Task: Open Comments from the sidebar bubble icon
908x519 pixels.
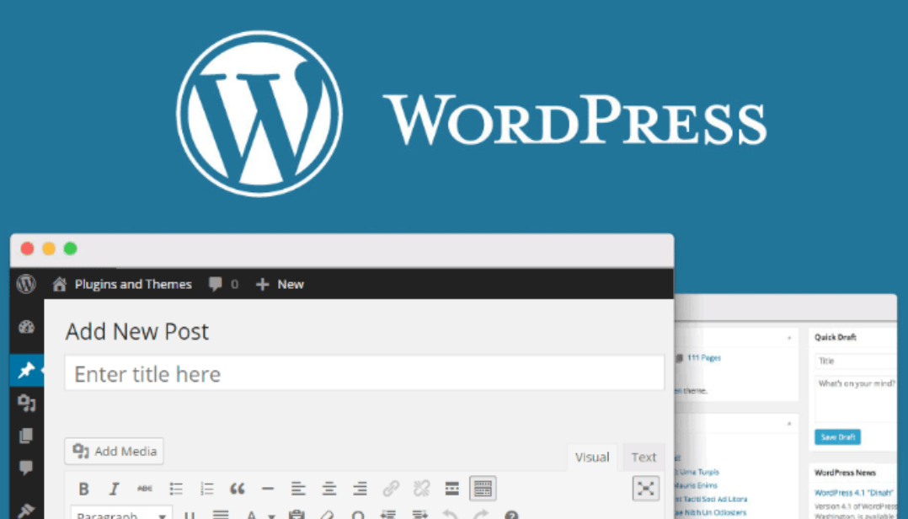Action: pos(26,468)
